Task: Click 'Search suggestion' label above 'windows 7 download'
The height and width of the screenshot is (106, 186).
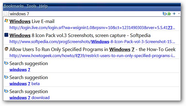Action: pos(28,91)
